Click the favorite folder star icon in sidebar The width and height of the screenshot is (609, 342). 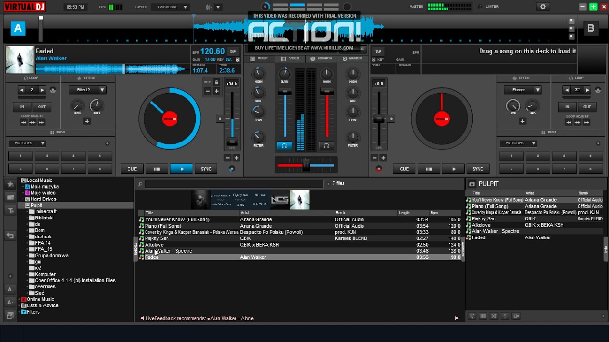10,184
